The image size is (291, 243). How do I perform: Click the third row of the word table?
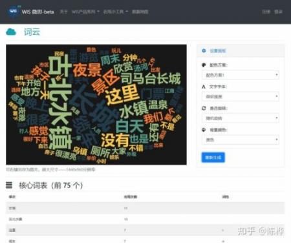(145, 230)
